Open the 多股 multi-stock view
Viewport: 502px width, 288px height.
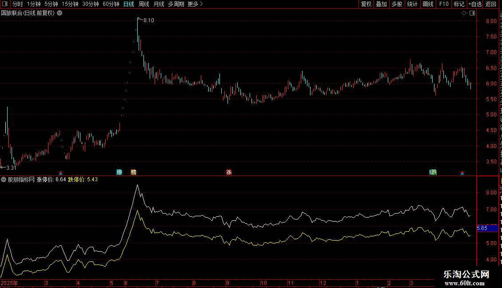point(397,4)
